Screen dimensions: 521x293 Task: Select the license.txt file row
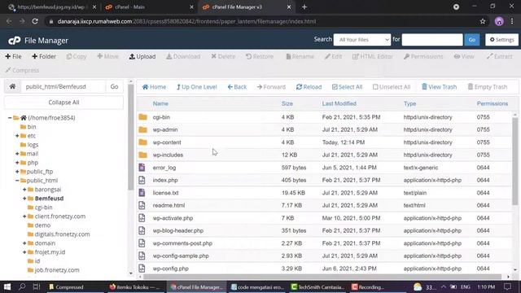(324, 193)
